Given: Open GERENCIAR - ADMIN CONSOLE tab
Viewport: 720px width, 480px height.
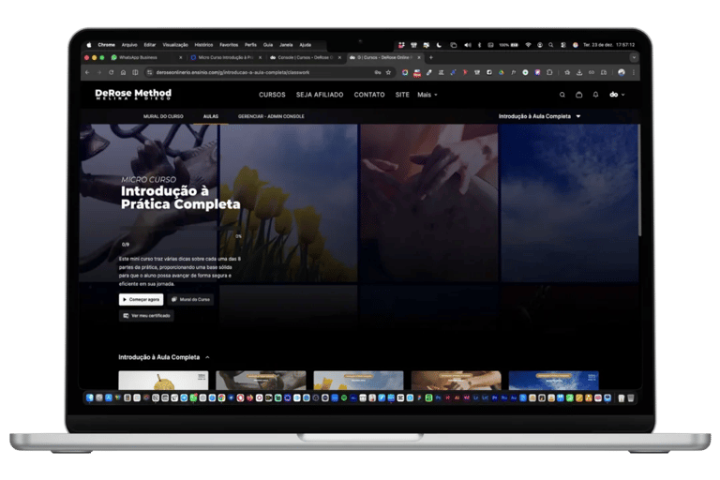Looking at the screenshot, I should (x=271, y=116).
